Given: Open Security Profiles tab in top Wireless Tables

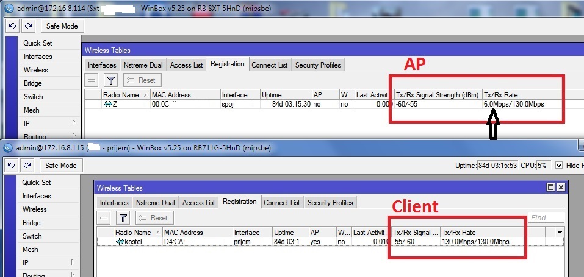Looking at the screenshot, I should [x=318, y=65].
